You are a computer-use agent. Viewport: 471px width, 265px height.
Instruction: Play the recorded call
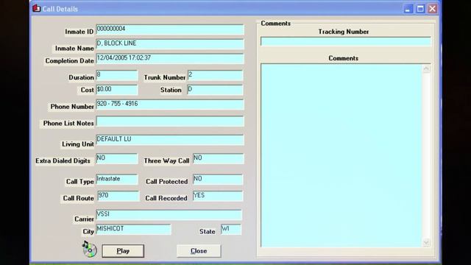pos(123,251)
